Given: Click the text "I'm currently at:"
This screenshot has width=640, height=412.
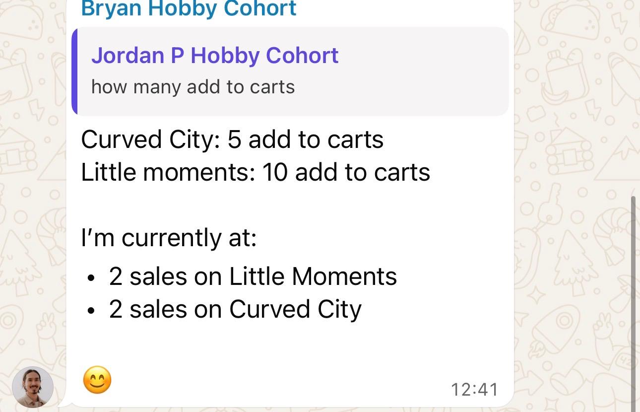Looking at the screenshot, I should pyautogui.click(x=169, y=238).
